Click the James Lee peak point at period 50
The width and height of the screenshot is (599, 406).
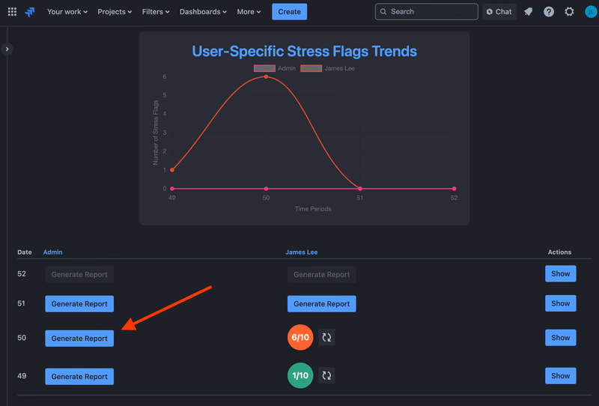click(x=266, y=77)
